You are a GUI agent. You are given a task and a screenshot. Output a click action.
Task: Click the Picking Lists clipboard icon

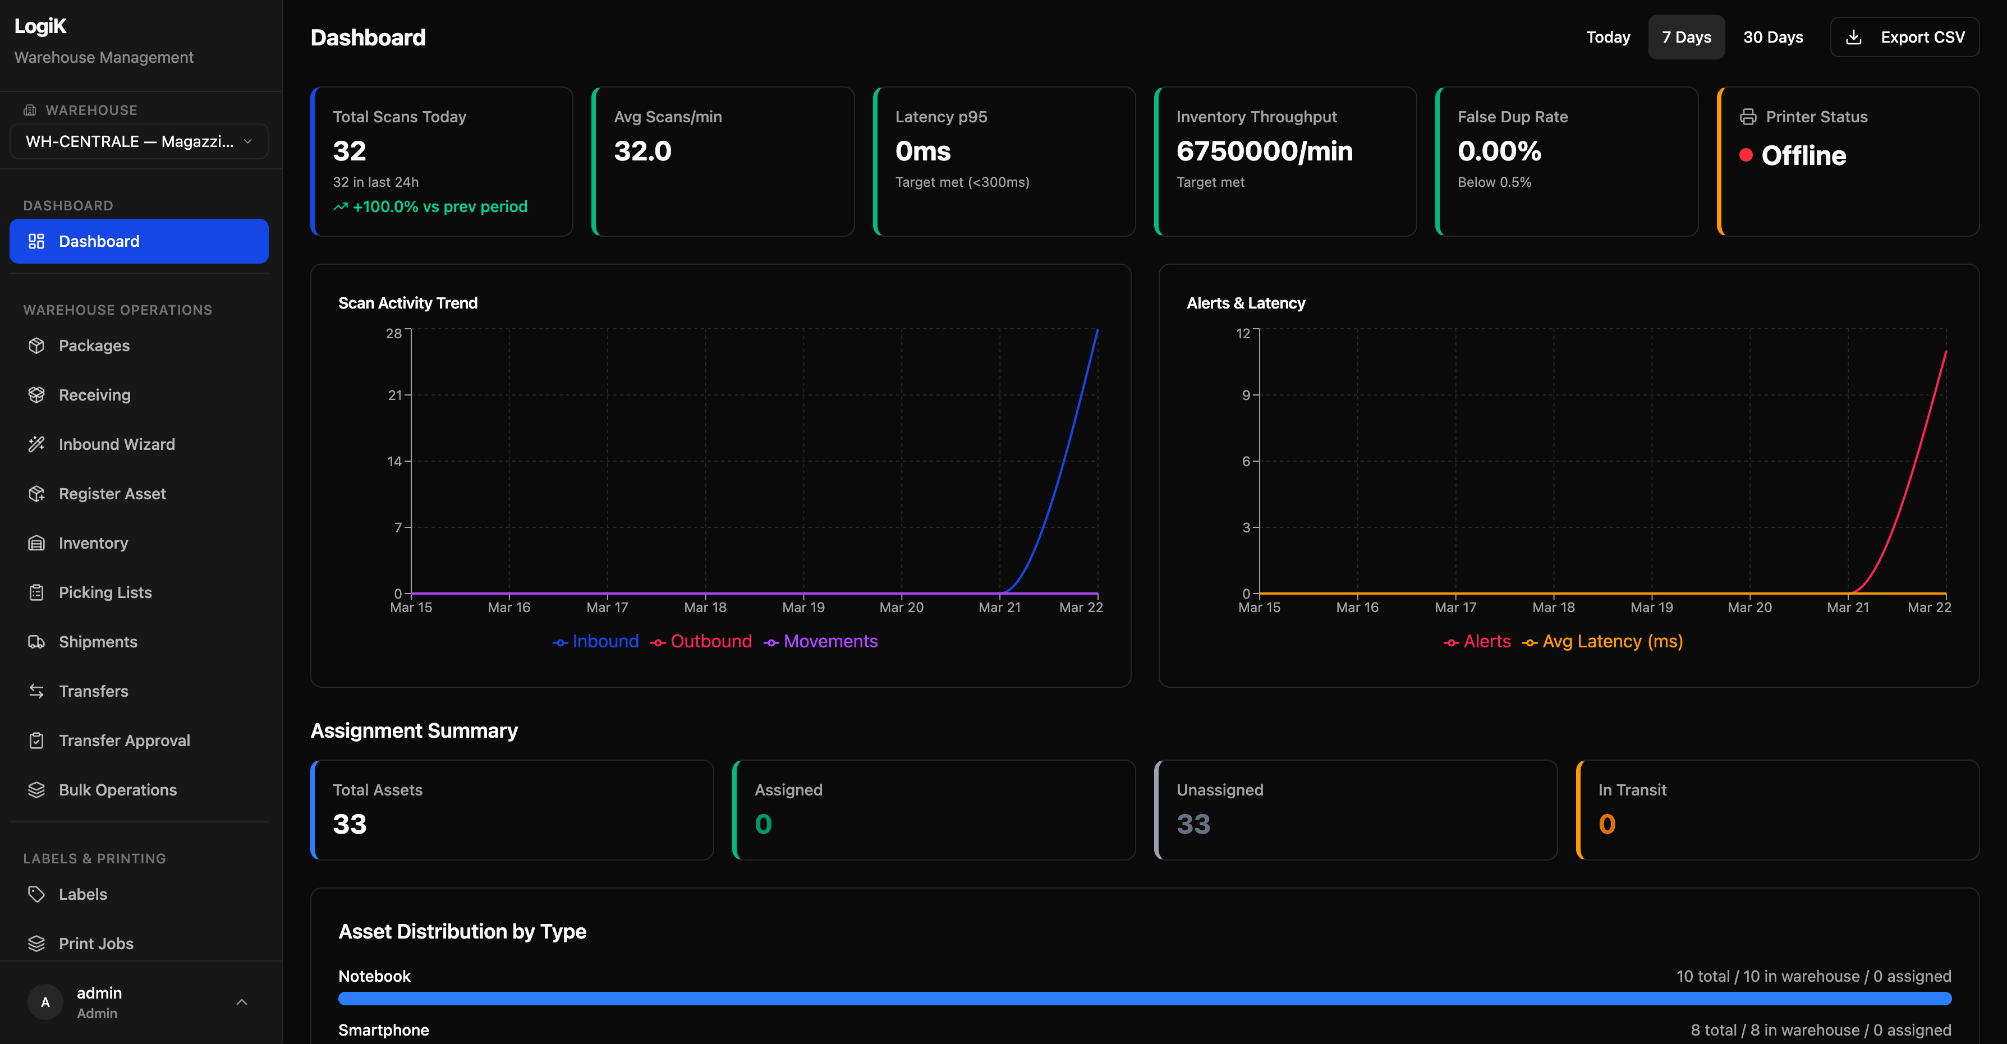point(36,592)
